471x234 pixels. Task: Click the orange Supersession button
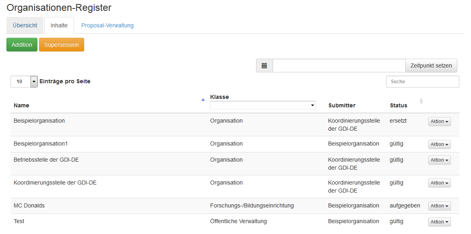coord(62,45)
